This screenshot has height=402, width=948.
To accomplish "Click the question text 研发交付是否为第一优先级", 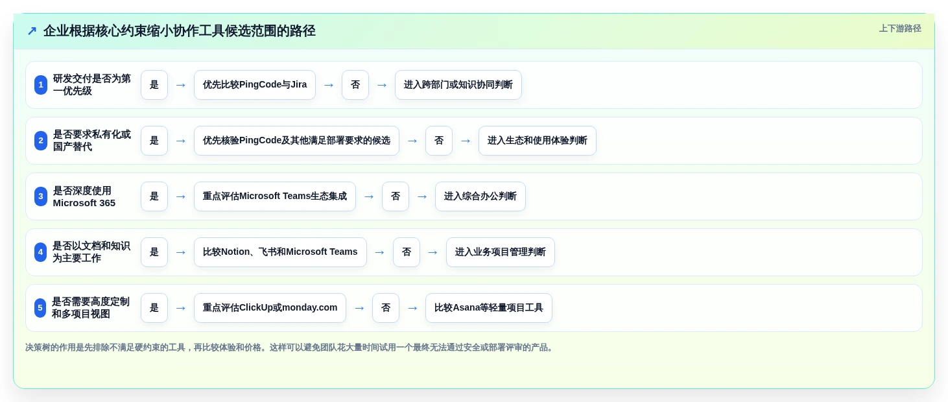I will tap(91, 85).
